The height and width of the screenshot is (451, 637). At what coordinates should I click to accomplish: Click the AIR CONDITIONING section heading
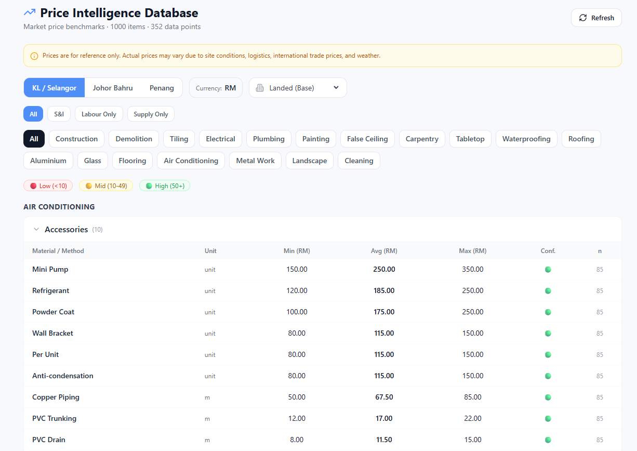point(59,207)
